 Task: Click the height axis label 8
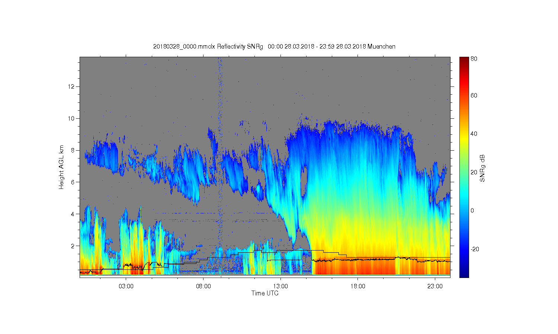73,150
